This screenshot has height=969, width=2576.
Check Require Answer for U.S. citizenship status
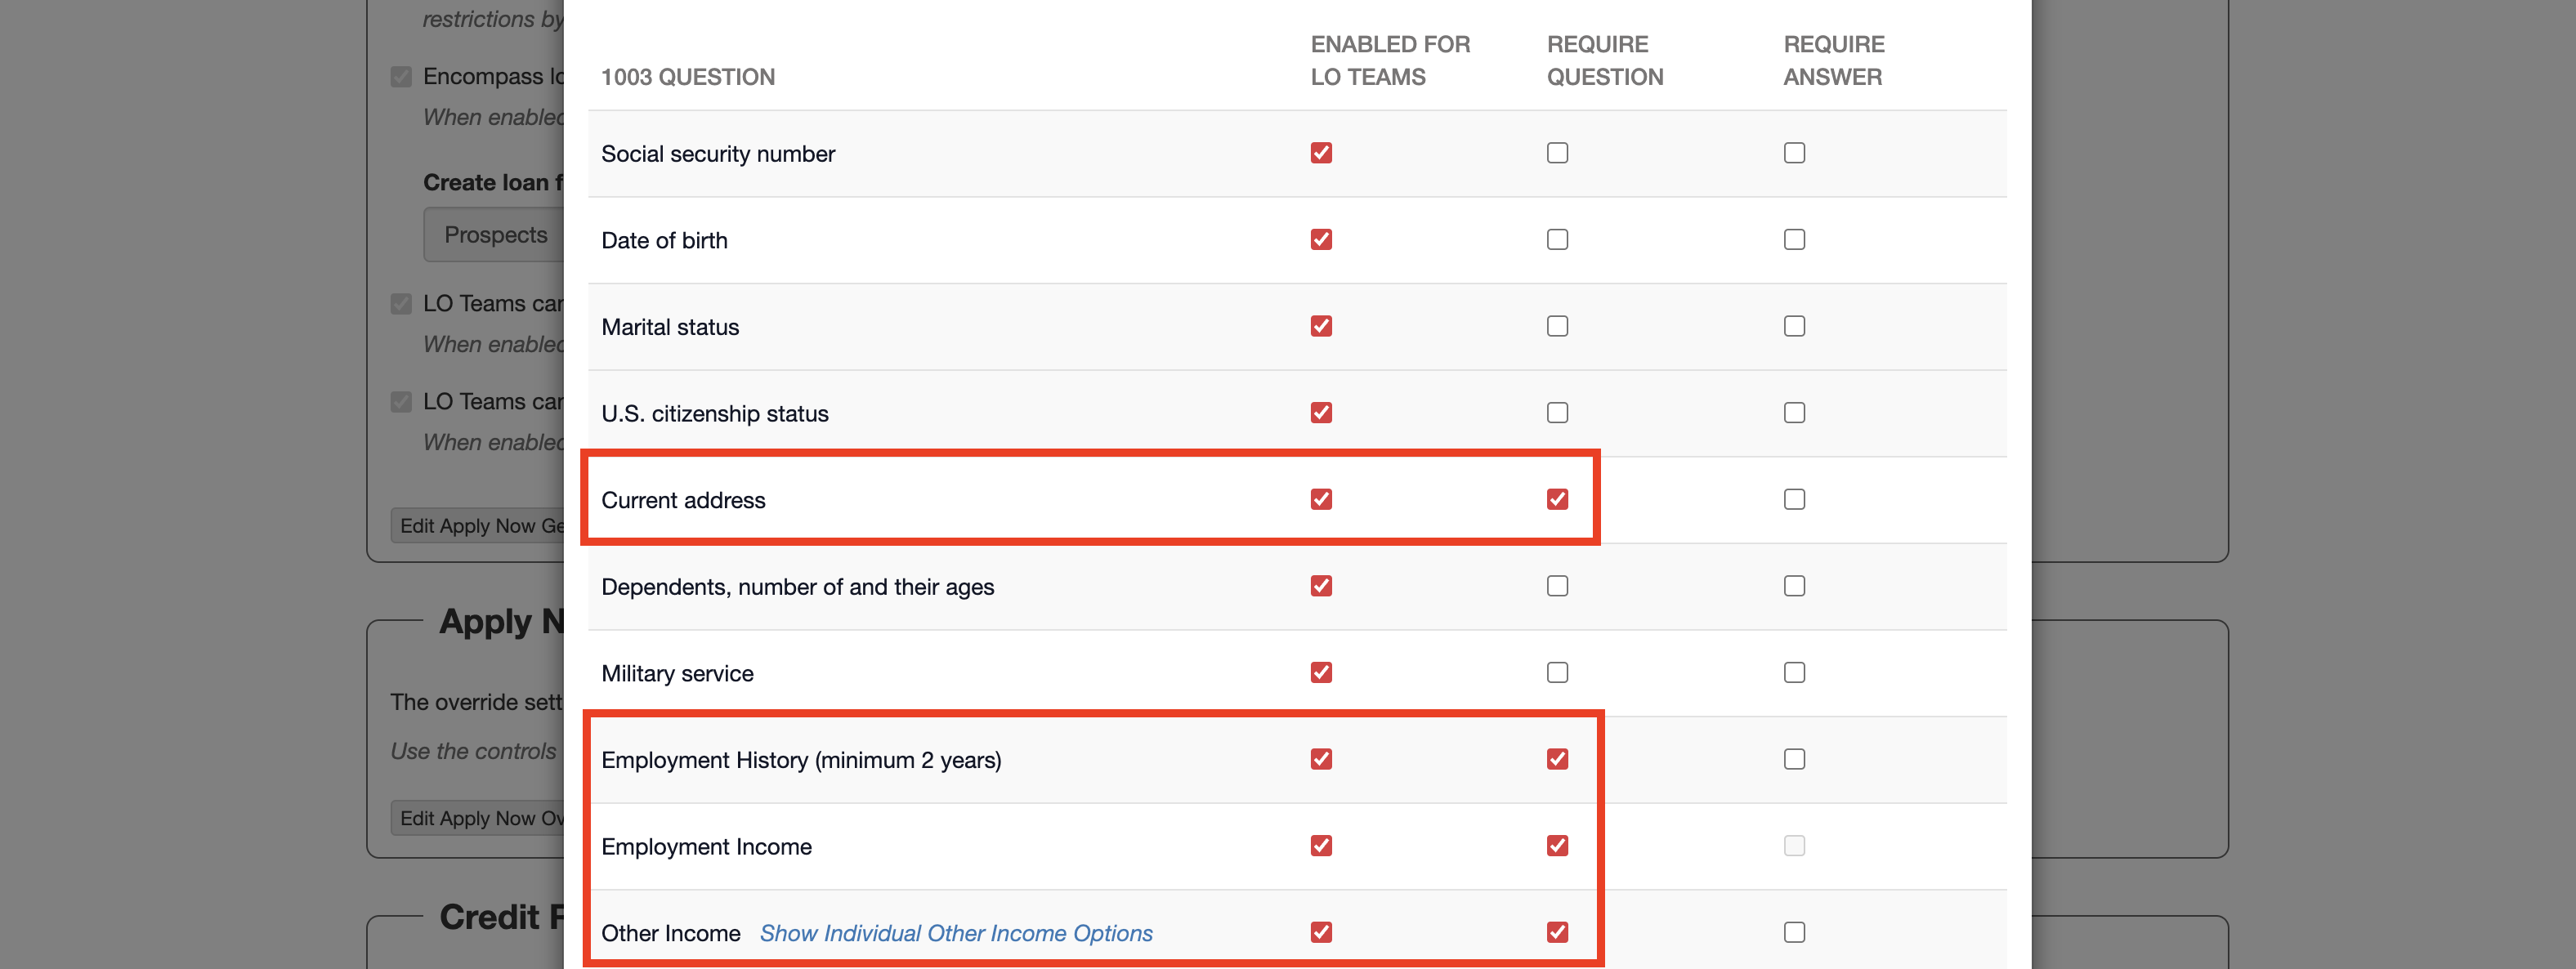tap(1794, 413)
